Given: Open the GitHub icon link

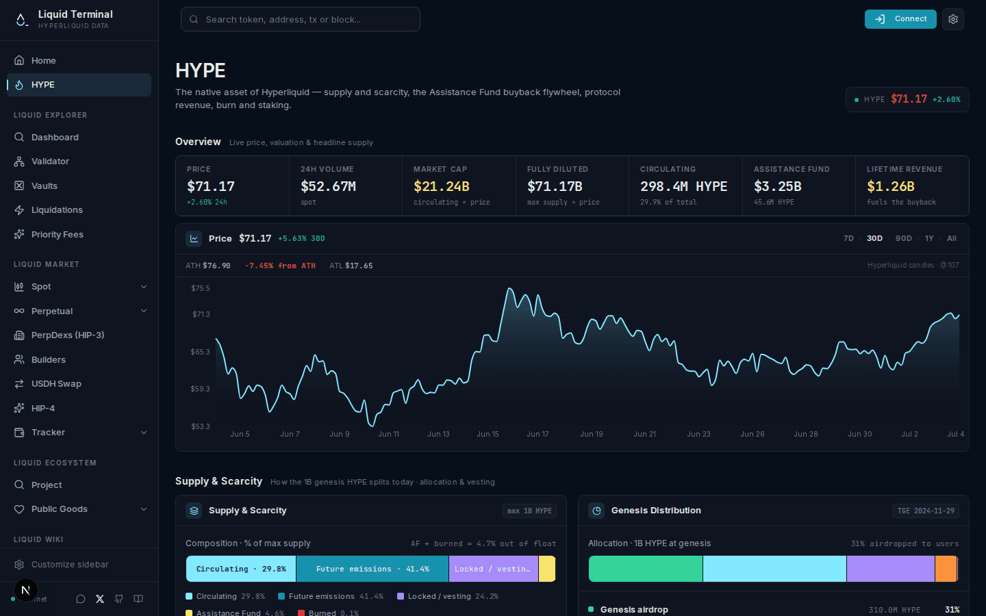Looking at the screenshot, I should (x=119, y=599).
